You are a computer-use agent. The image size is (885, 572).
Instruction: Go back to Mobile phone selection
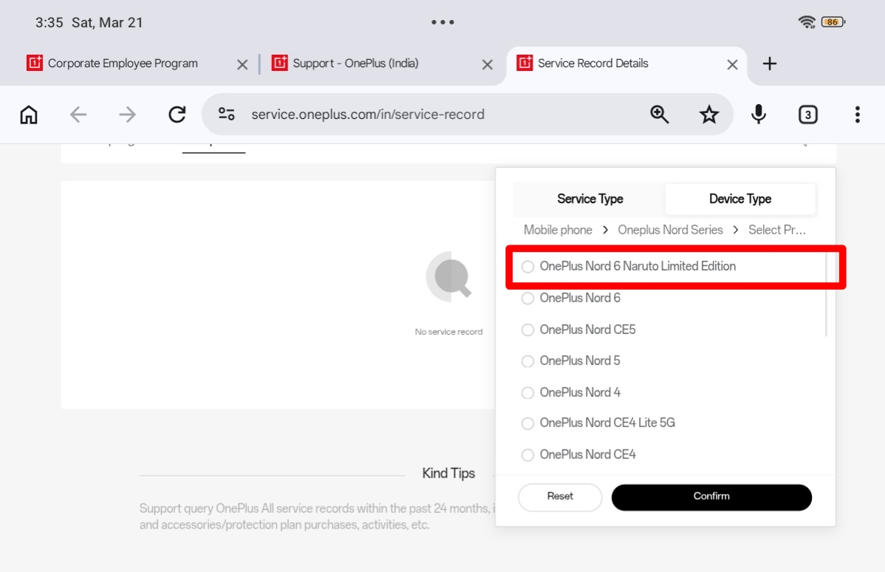(x=558, y=230)
